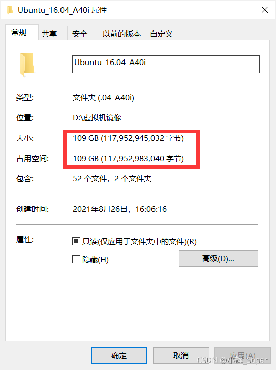Enable the 隐藏(H) hidden checkbox
The width and height of the screenshot is (276, 370).
click(x=76, y=259)
